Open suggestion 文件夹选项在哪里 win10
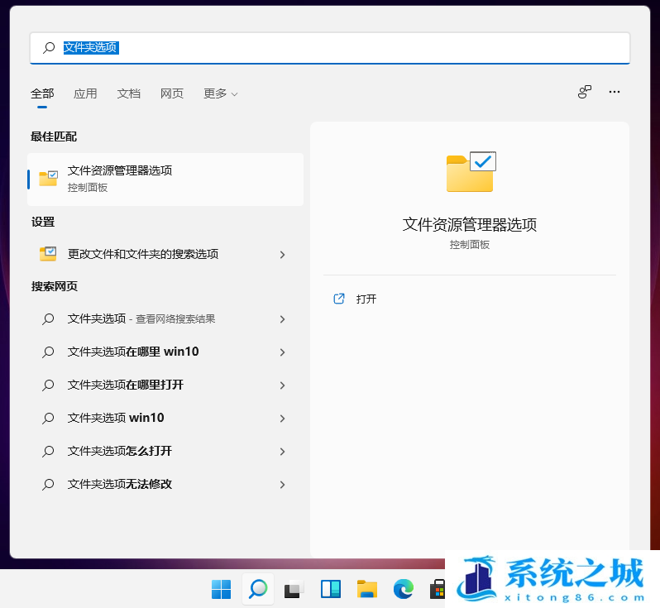660x608 pixels. (x=165, y=352)
